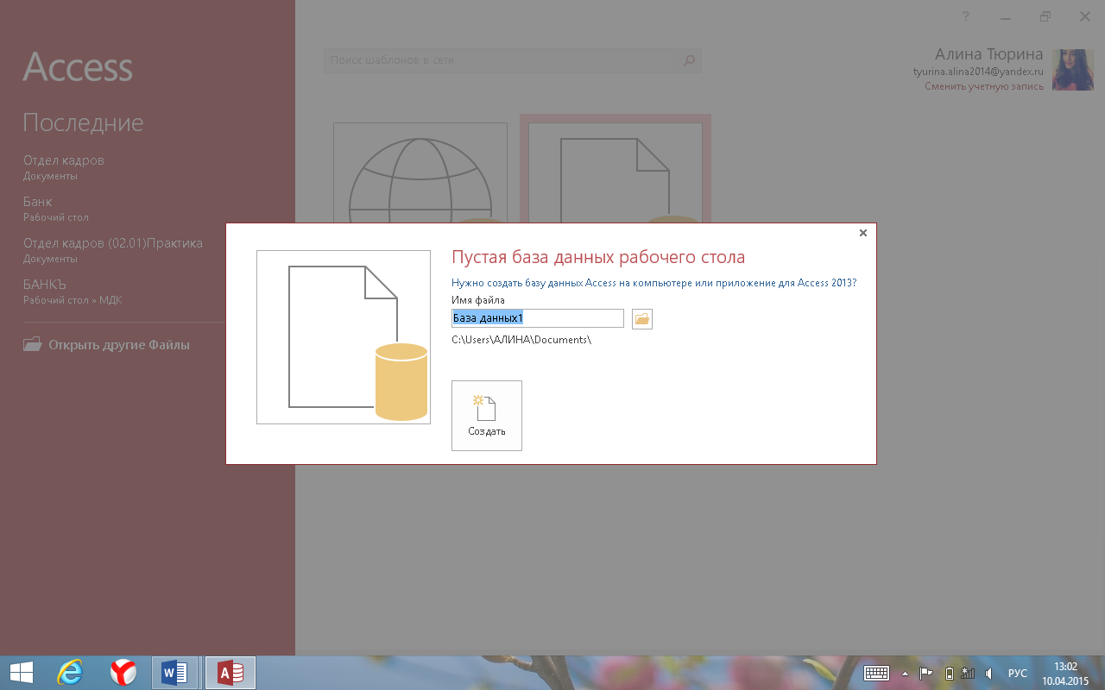Open recent file Отдел кадров (02.01)Практика
The height and width of the screenshot is (690, 1105).
(x=113, y=250)
